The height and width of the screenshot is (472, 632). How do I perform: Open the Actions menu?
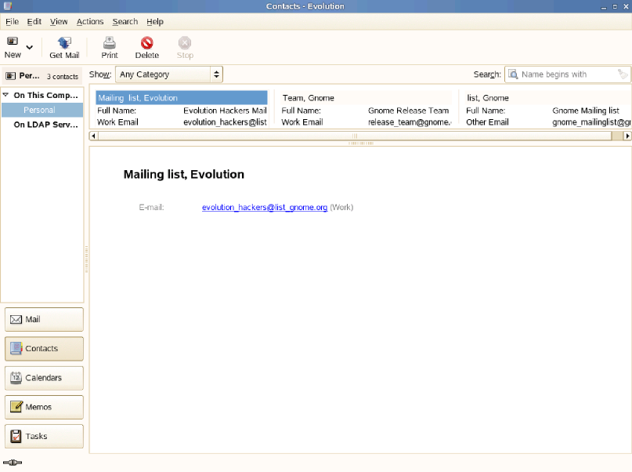click(x=89, y=21)
